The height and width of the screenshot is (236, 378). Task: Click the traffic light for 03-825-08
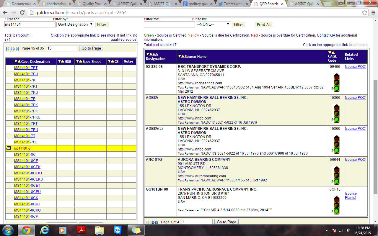335,82
